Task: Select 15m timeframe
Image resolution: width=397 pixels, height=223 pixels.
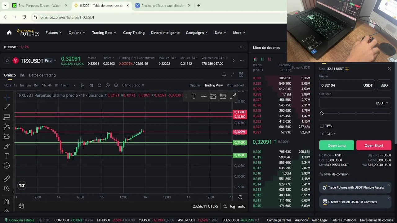Action: pos(36,85)
